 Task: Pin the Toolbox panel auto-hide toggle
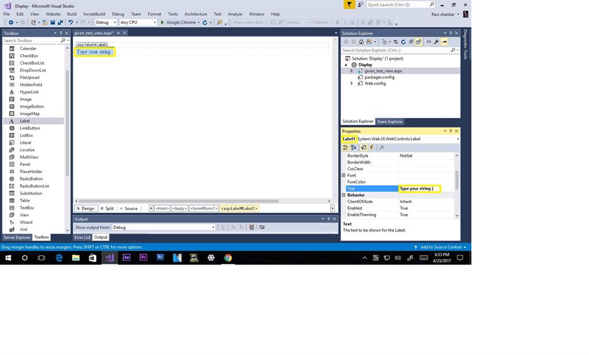pyautogui.click(x=61, y=33)
